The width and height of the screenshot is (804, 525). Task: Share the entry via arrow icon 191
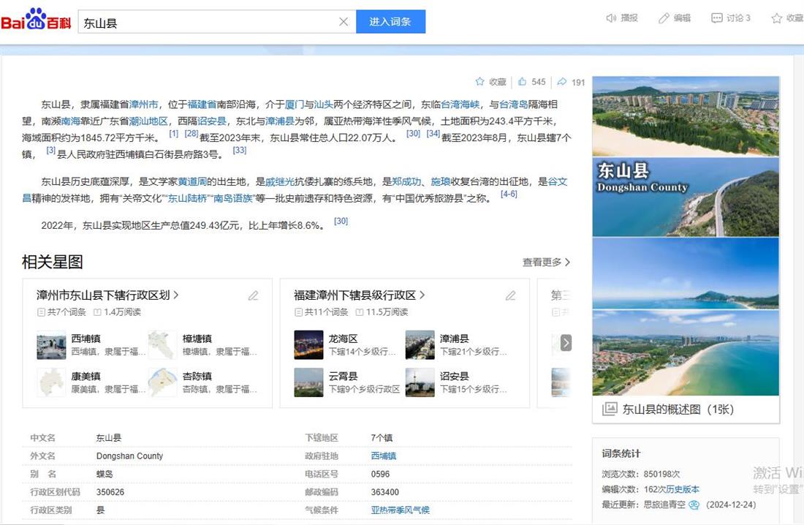571,82
